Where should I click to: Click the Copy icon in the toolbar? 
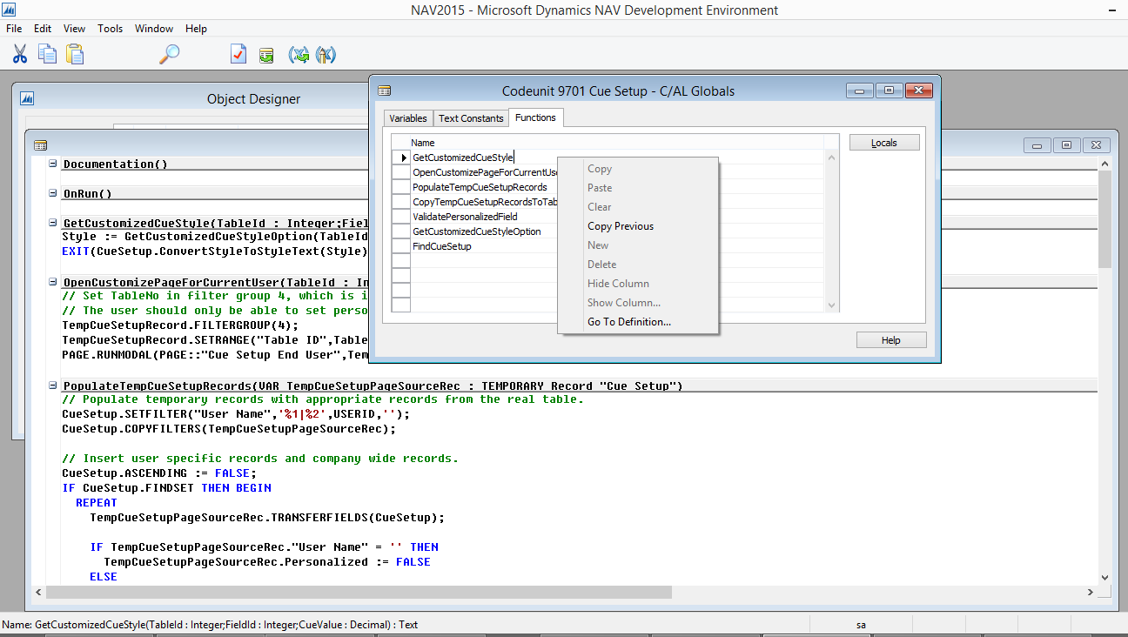47,55
